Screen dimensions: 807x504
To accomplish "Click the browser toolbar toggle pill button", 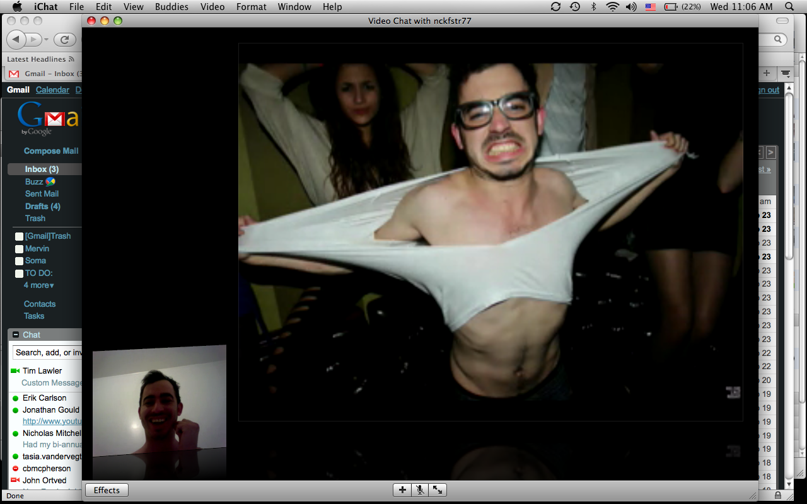I will (x=782, y=21).
